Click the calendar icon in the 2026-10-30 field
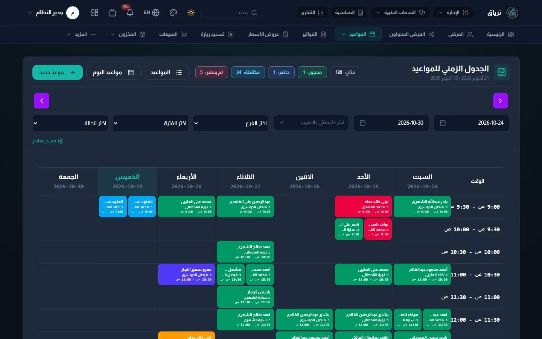 363,123
